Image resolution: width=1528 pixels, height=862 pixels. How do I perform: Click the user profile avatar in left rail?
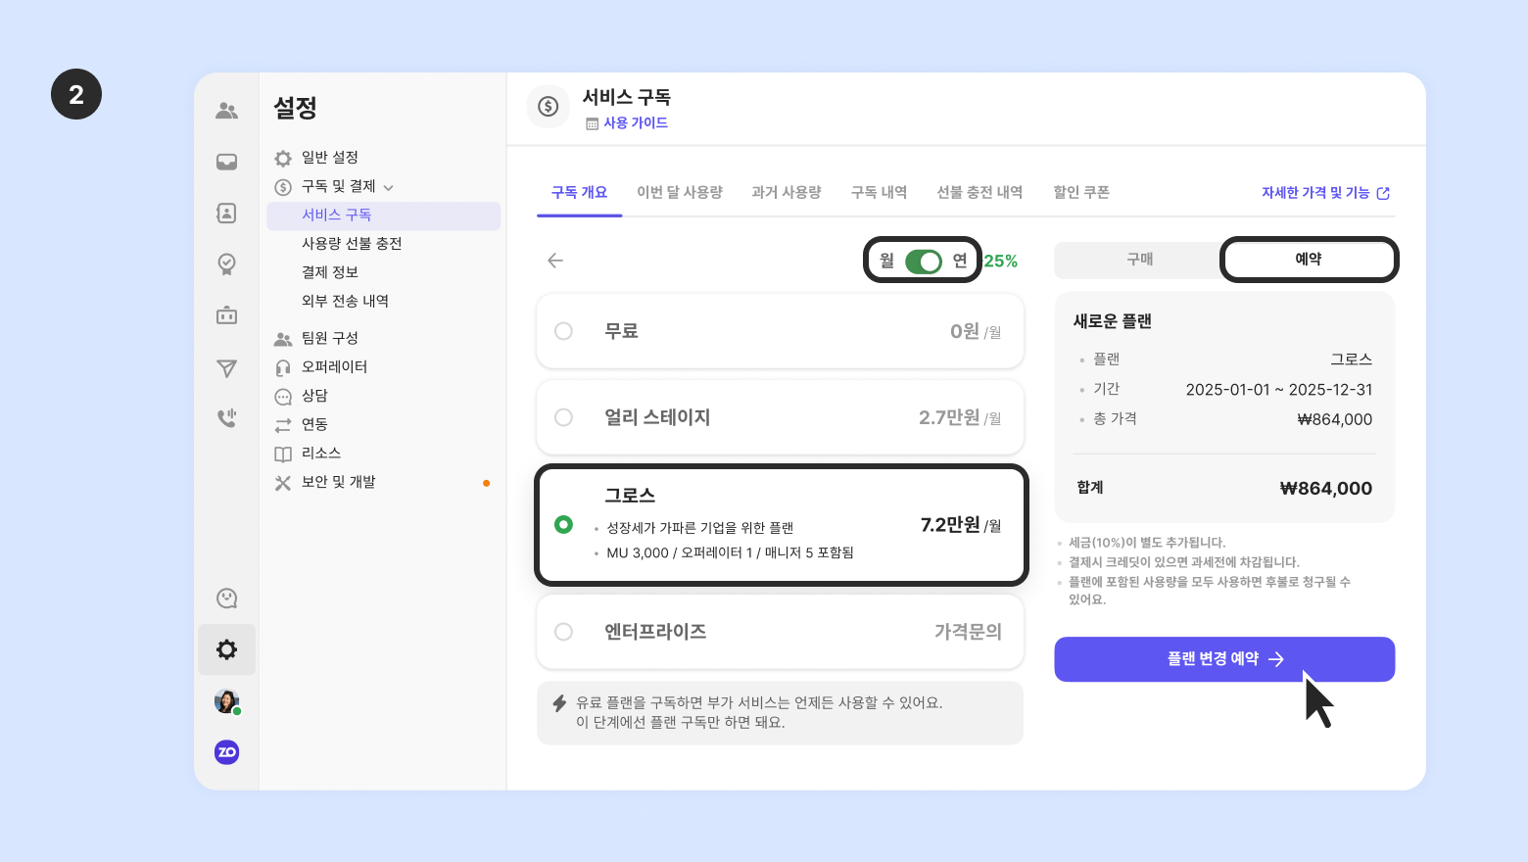click(x=226, y=701)
